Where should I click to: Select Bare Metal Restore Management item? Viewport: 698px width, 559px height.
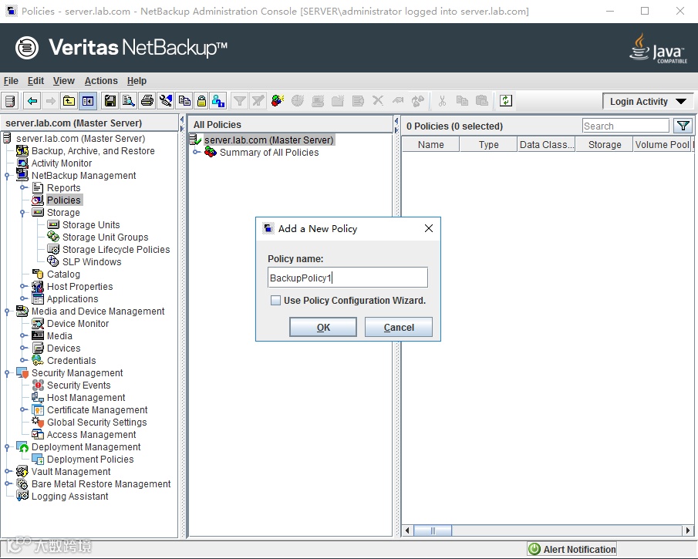[x=101, y=483]
